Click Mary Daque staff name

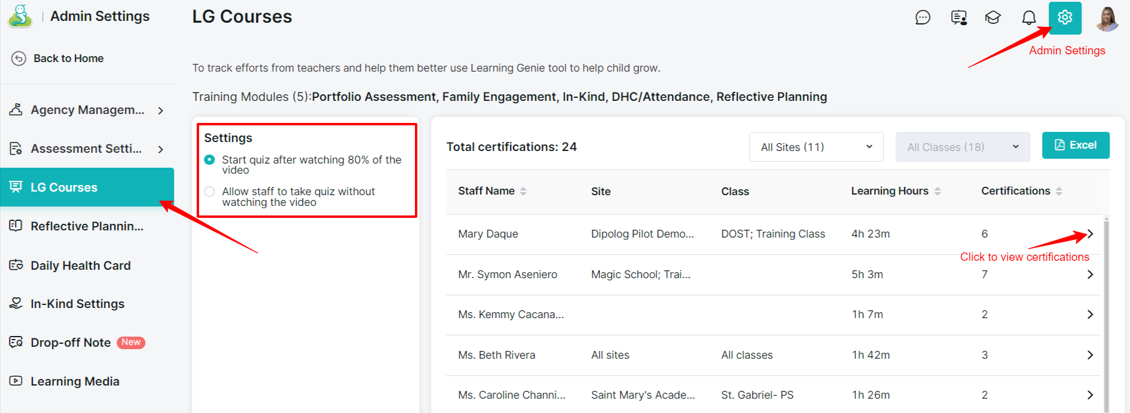coord(488,234)
